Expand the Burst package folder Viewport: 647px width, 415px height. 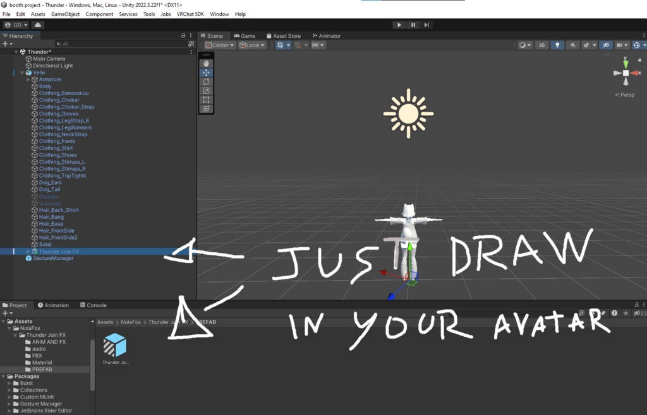pyautogui.click(x=9, y=383)
